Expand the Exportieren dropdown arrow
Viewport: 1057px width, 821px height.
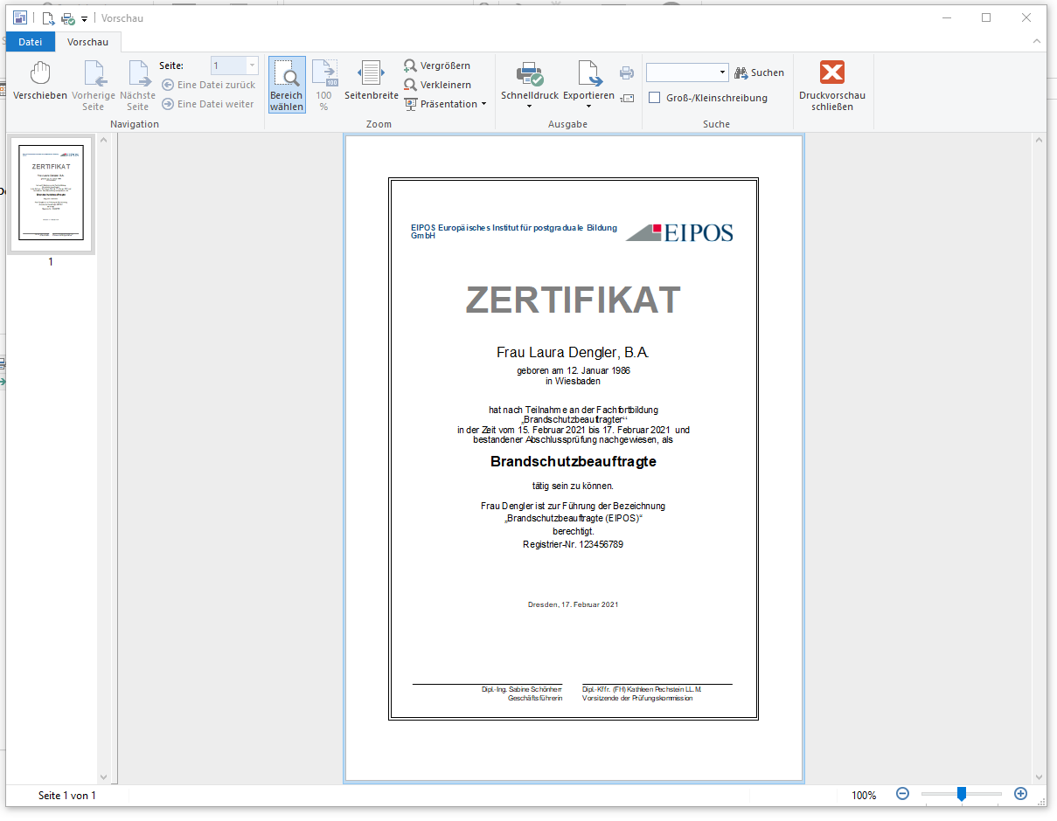click(588, 107)
